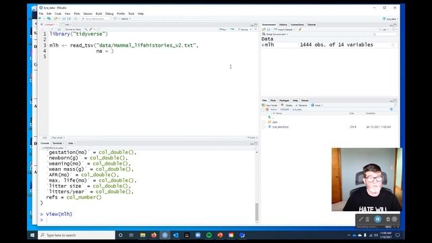This screenshot has height=243, width=432.
Task: Open the Tools menu
Action: 131,13
